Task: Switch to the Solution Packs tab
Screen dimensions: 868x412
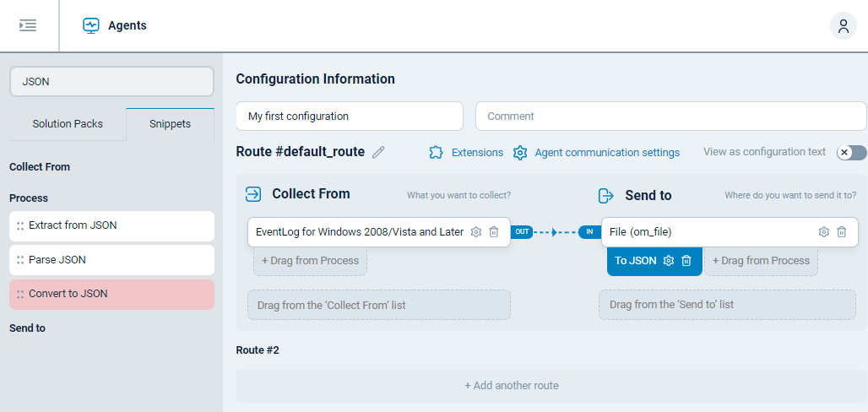Action: pyautogui.click(x=68, y=124)
